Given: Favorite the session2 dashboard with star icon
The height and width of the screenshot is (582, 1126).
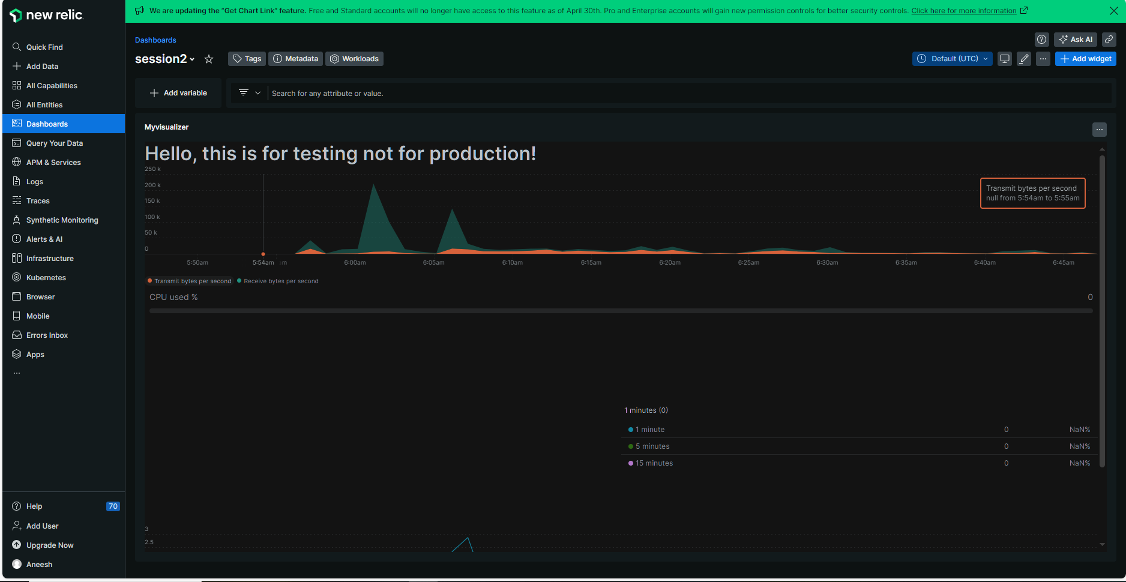Looking at the screenshot, I should [209, 59].
